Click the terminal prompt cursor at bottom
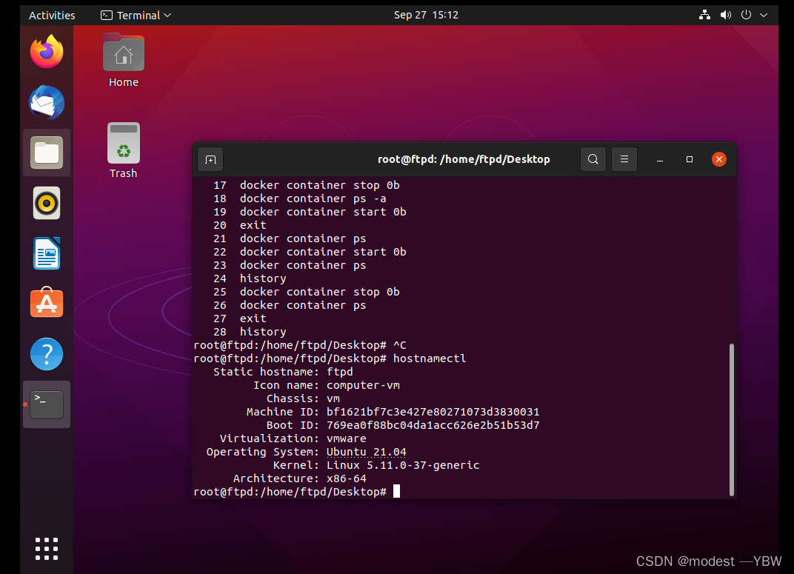 click(396, 491)
